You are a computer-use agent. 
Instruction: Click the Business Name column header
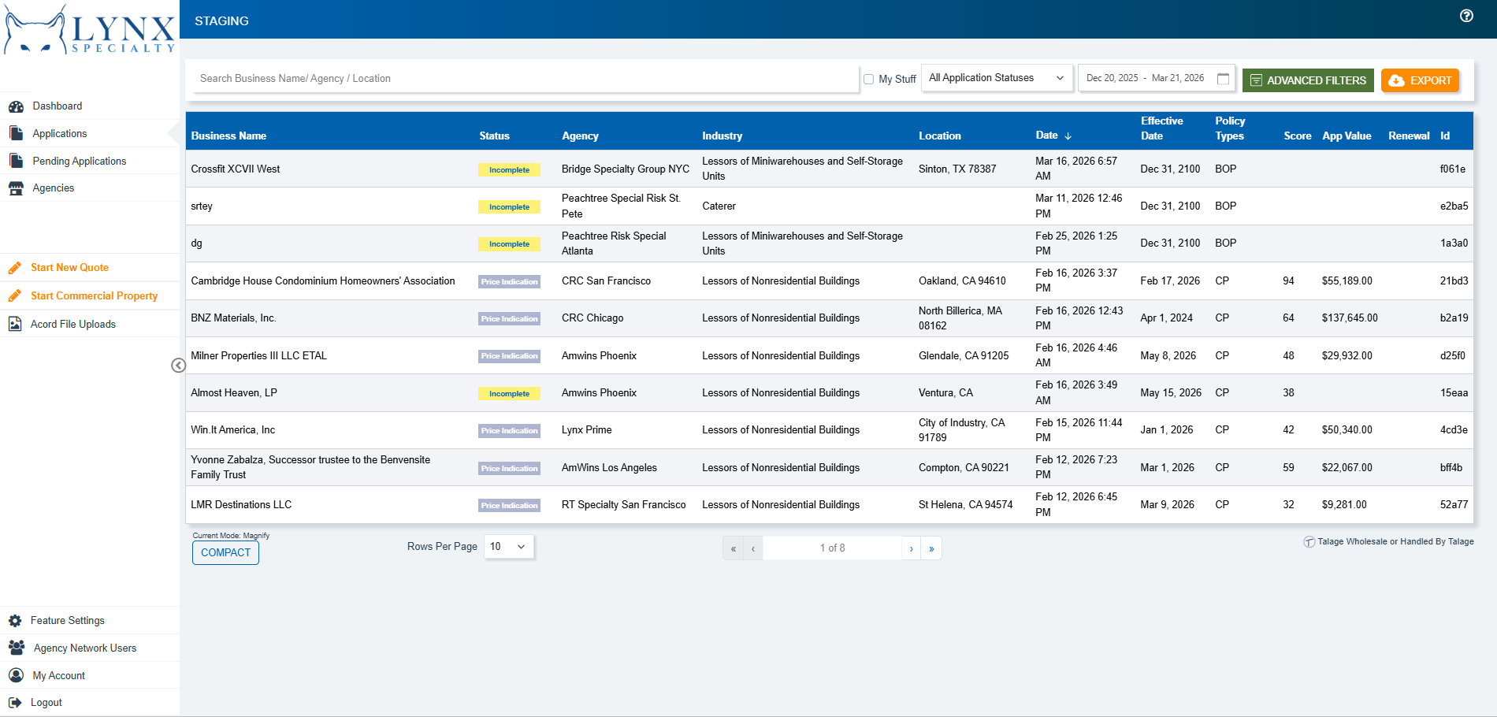point(228,136)
